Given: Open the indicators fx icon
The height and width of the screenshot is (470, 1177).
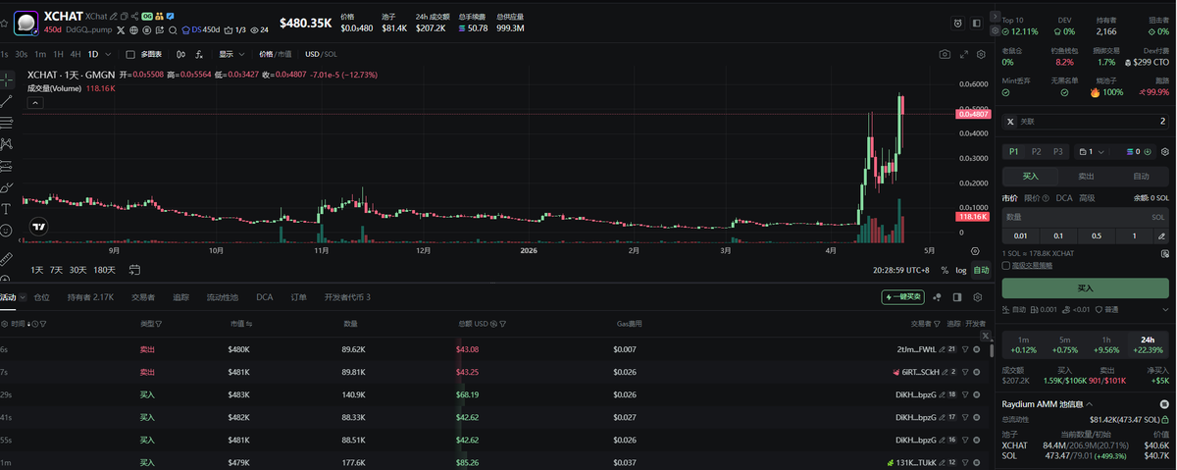Looking at the screenshot, I should (x=199, y=54).
